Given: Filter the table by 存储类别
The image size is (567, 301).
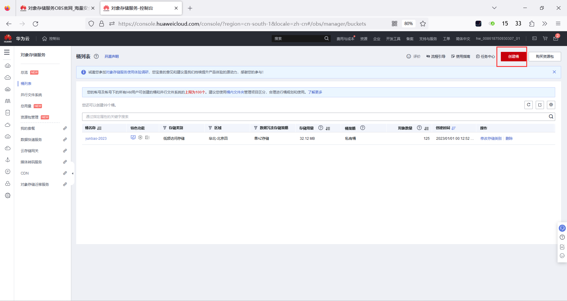Looking at the screenshot, I should [x=165, y=128].
